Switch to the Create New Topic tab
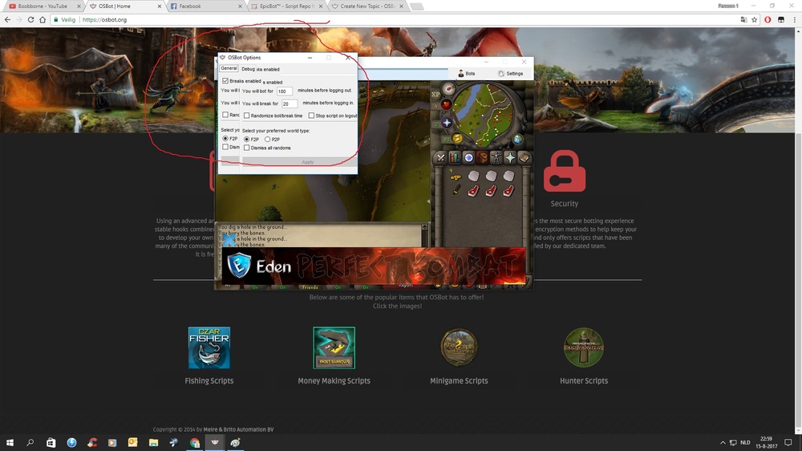This screenshot has width=802, height=451. [x=367, y=6]
